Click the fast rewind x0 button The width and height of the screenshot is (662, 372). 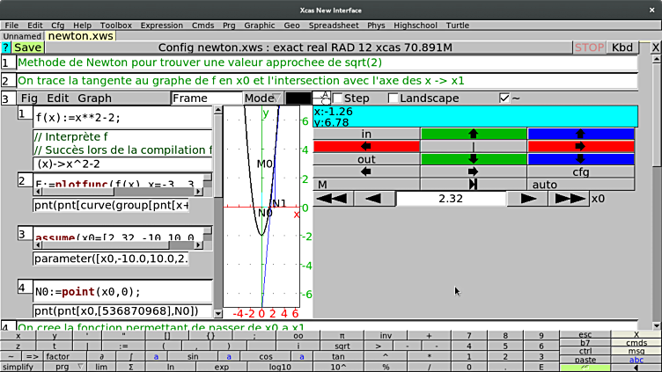[331, 199]
